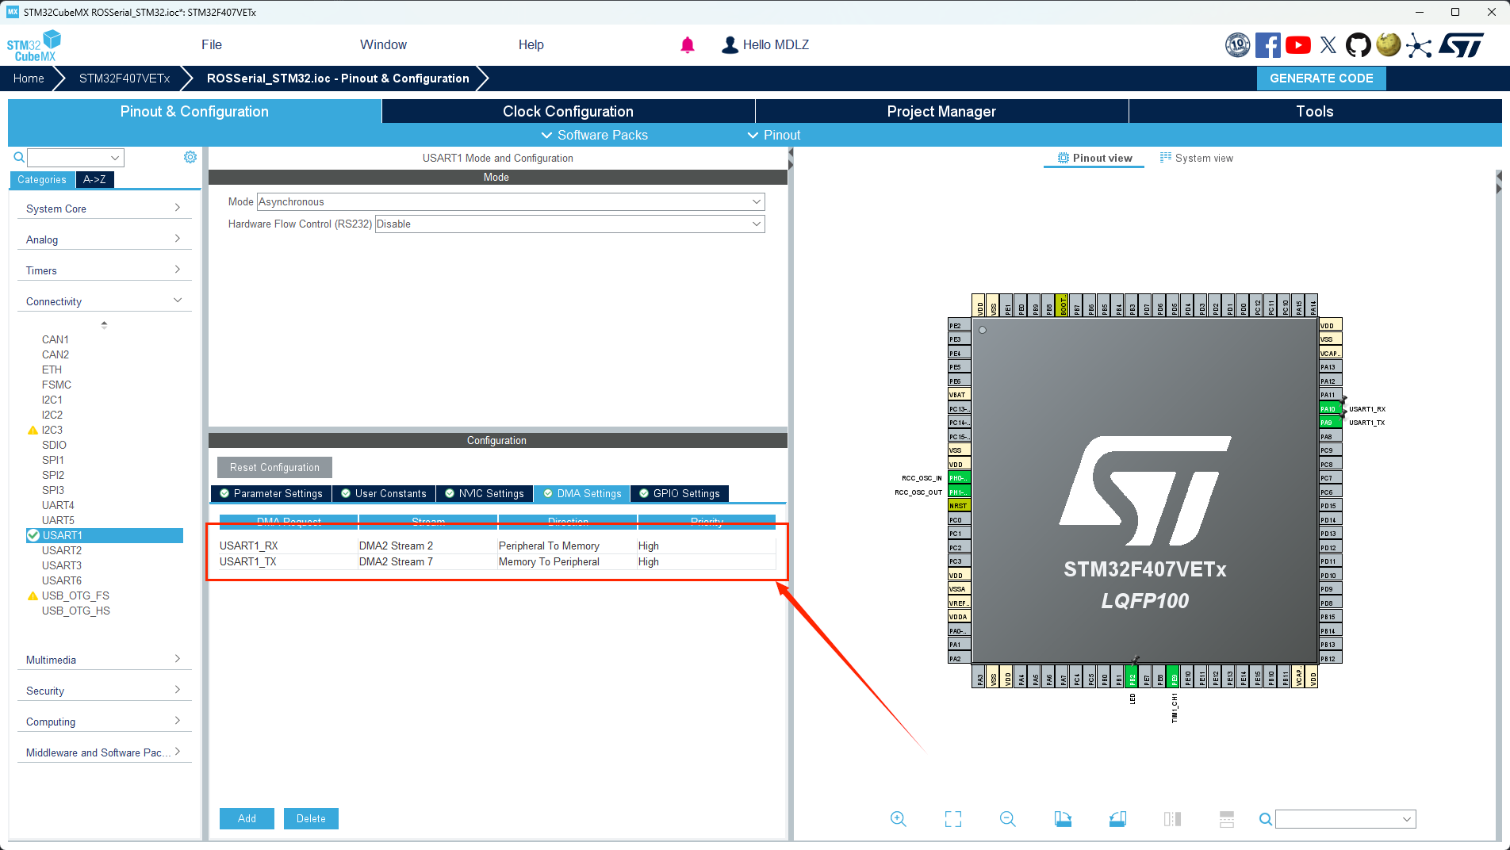1510x850 pixels.
Task: Expand the Security category
Action: coord(105,691)
